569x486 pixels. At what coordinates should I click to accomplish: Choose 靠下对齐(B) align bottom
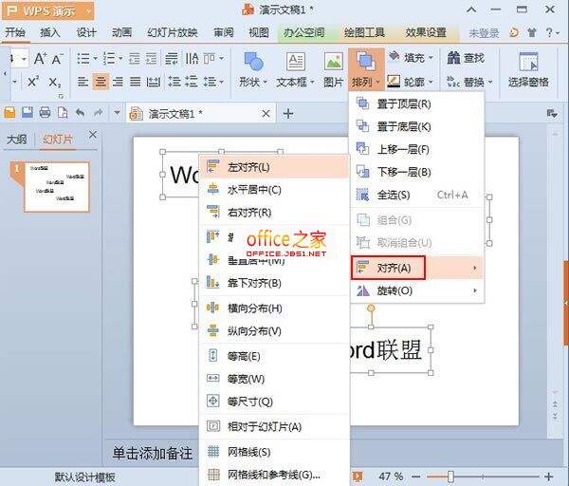point(275,283)
